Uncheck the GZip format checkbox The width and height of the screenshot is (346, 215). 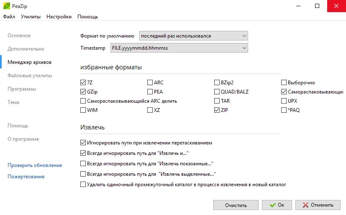[83, 92]
